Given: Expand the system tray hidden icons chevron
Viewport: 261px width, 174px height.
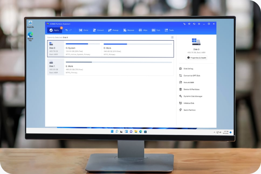Looking at the screenshot, I should coord(214,132).
